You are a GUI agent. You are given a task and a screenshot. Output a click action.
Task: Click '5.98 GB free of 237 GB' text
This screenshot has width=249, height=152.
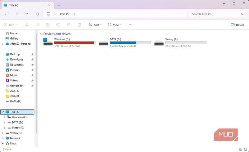[67, 46]
